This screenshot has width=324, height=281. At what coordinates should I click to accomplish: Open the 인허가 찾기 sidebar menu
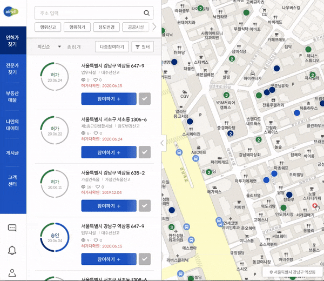pos(12,41)
